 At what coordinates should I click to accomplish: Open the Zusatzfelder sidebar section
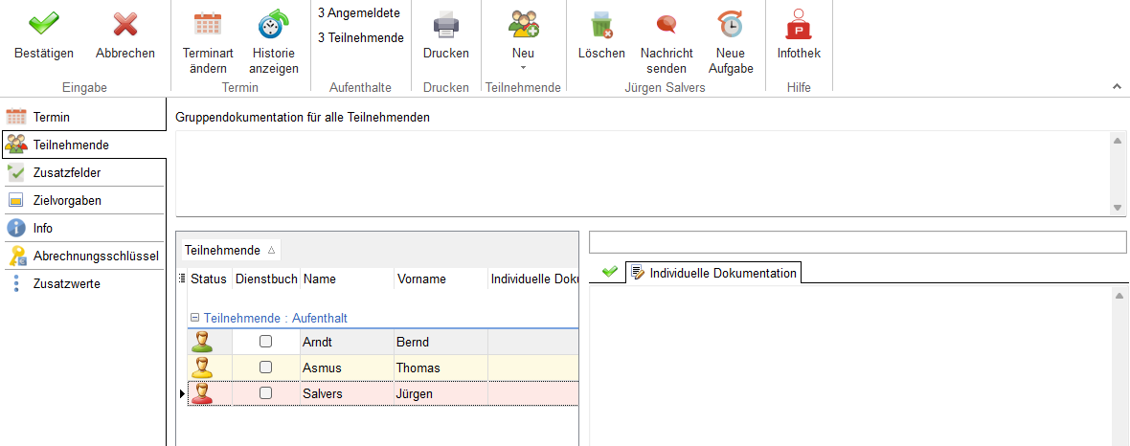tap(67, 173)
